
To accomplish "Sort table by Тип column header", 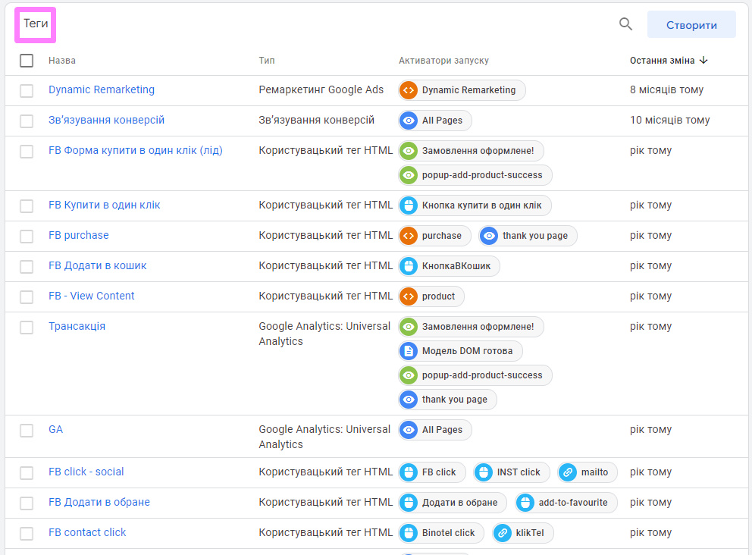I will [267, 61].
